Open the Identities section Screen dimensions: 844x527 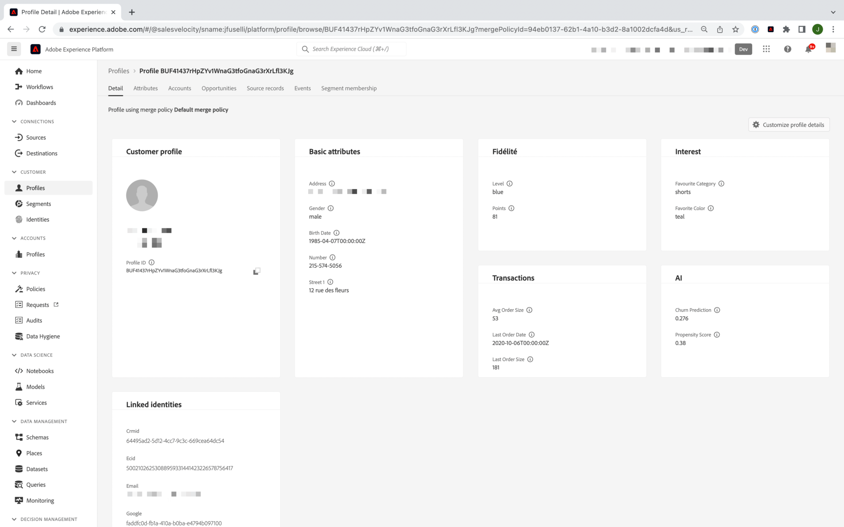click(37, 219)
